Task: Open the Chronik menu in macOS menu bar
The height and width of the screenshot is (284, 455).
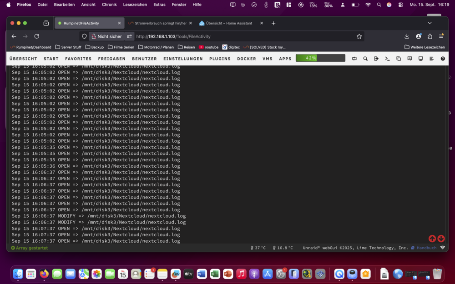Action: click(x=109, y=5)
